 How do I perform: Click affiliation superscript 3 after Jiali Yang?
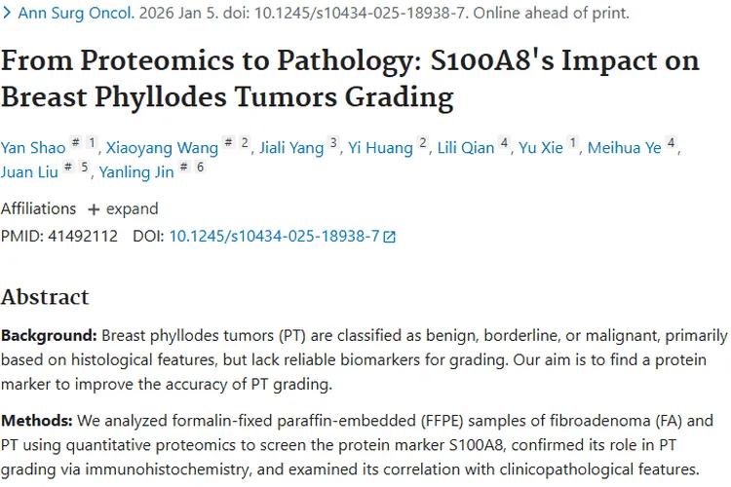pyautogui.click(x=333, y=143)
